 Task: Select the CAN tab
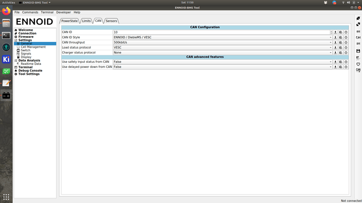(x=98, y=21)
